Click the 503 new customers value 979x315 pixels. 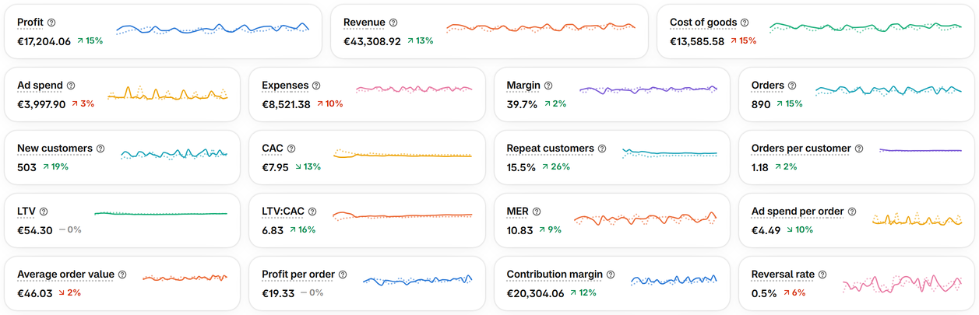(26, 167)
